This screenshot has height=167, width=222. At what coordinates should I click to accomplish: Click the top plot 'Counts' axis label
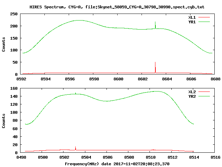[3, 44]
